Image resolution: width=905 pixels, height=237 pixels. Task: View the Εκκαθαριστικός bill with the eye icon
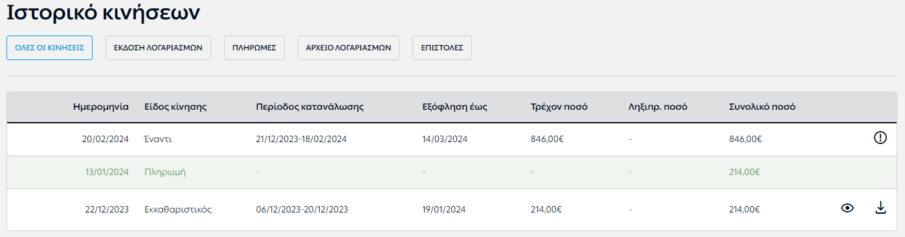847,208
